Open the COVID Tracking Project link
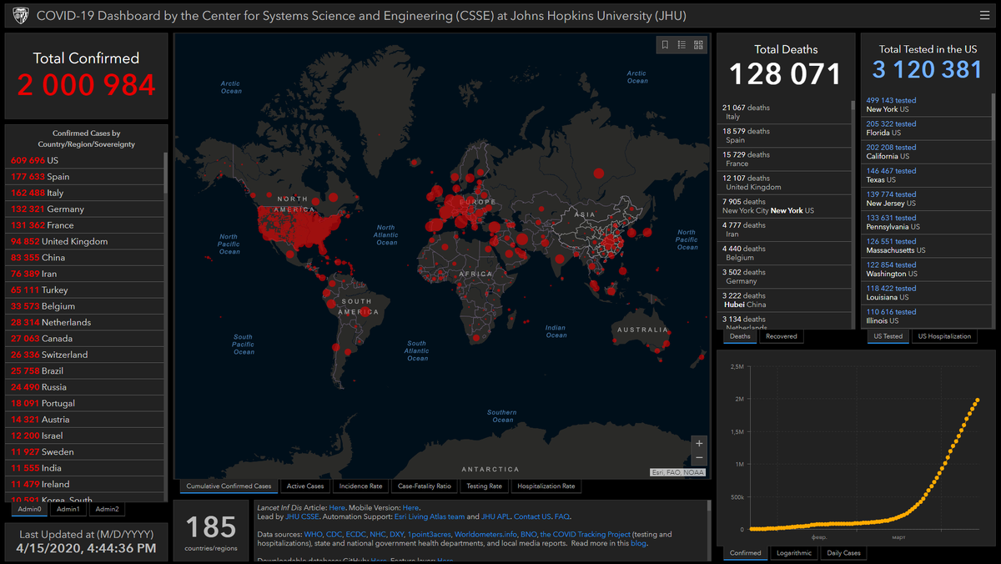The height and width of the screenshot is (564, 1001). tap(586, 534)
